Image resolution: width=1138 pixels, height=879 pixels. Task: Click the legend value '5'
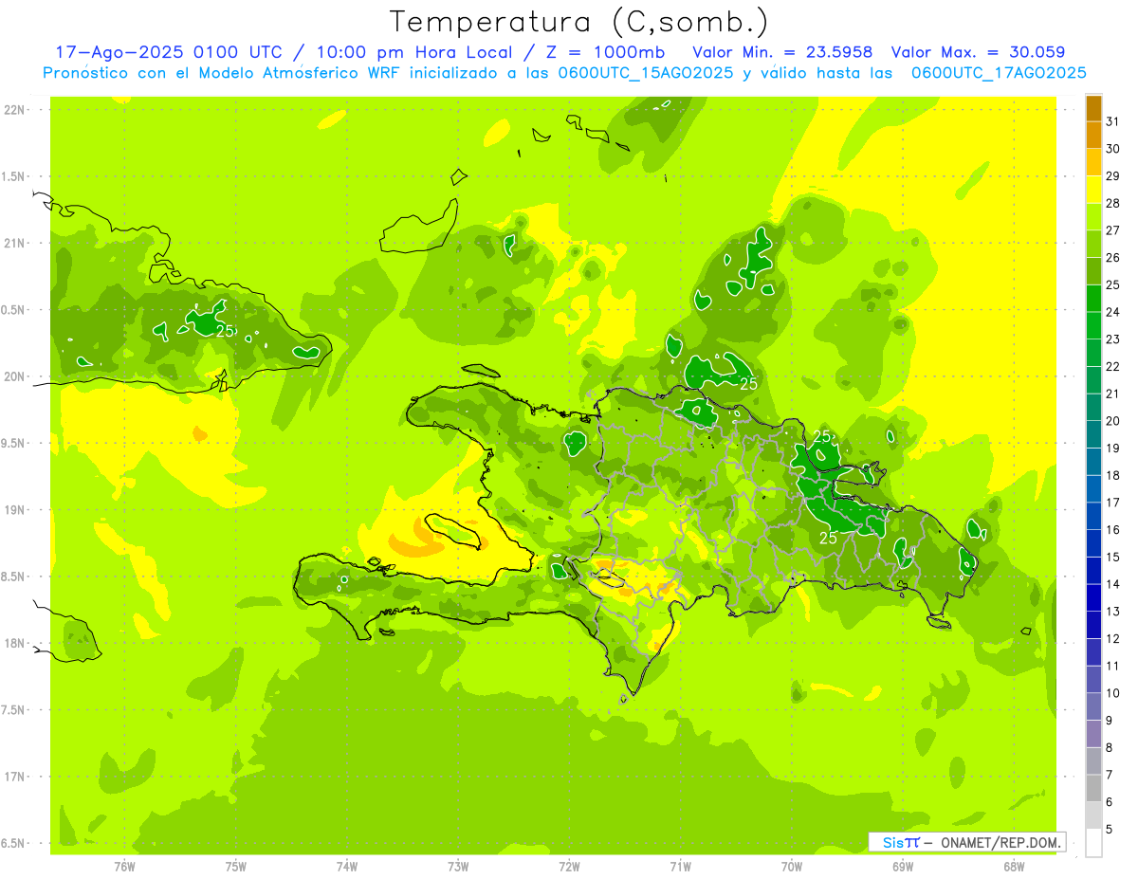[x=1110, y=829]
